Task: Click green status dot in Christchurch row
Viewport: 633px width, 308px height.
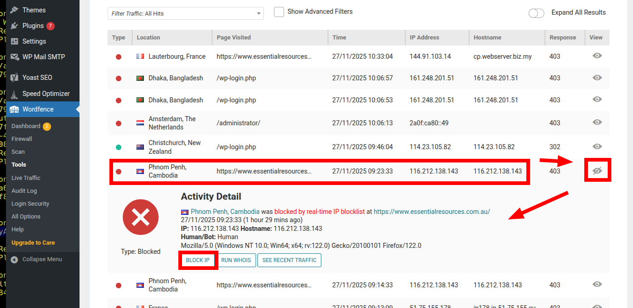Action: (x=119, y=147)
